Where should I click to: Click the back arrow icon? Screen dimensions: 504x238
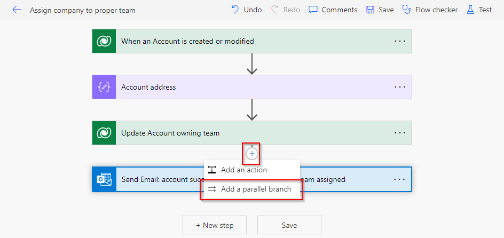pyautogui.click(x=17, y=10)
